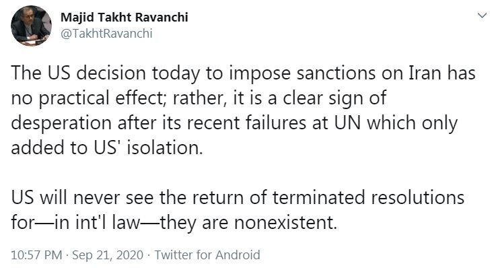Click the line 'added to US' isolation.'

click(107, 147)
